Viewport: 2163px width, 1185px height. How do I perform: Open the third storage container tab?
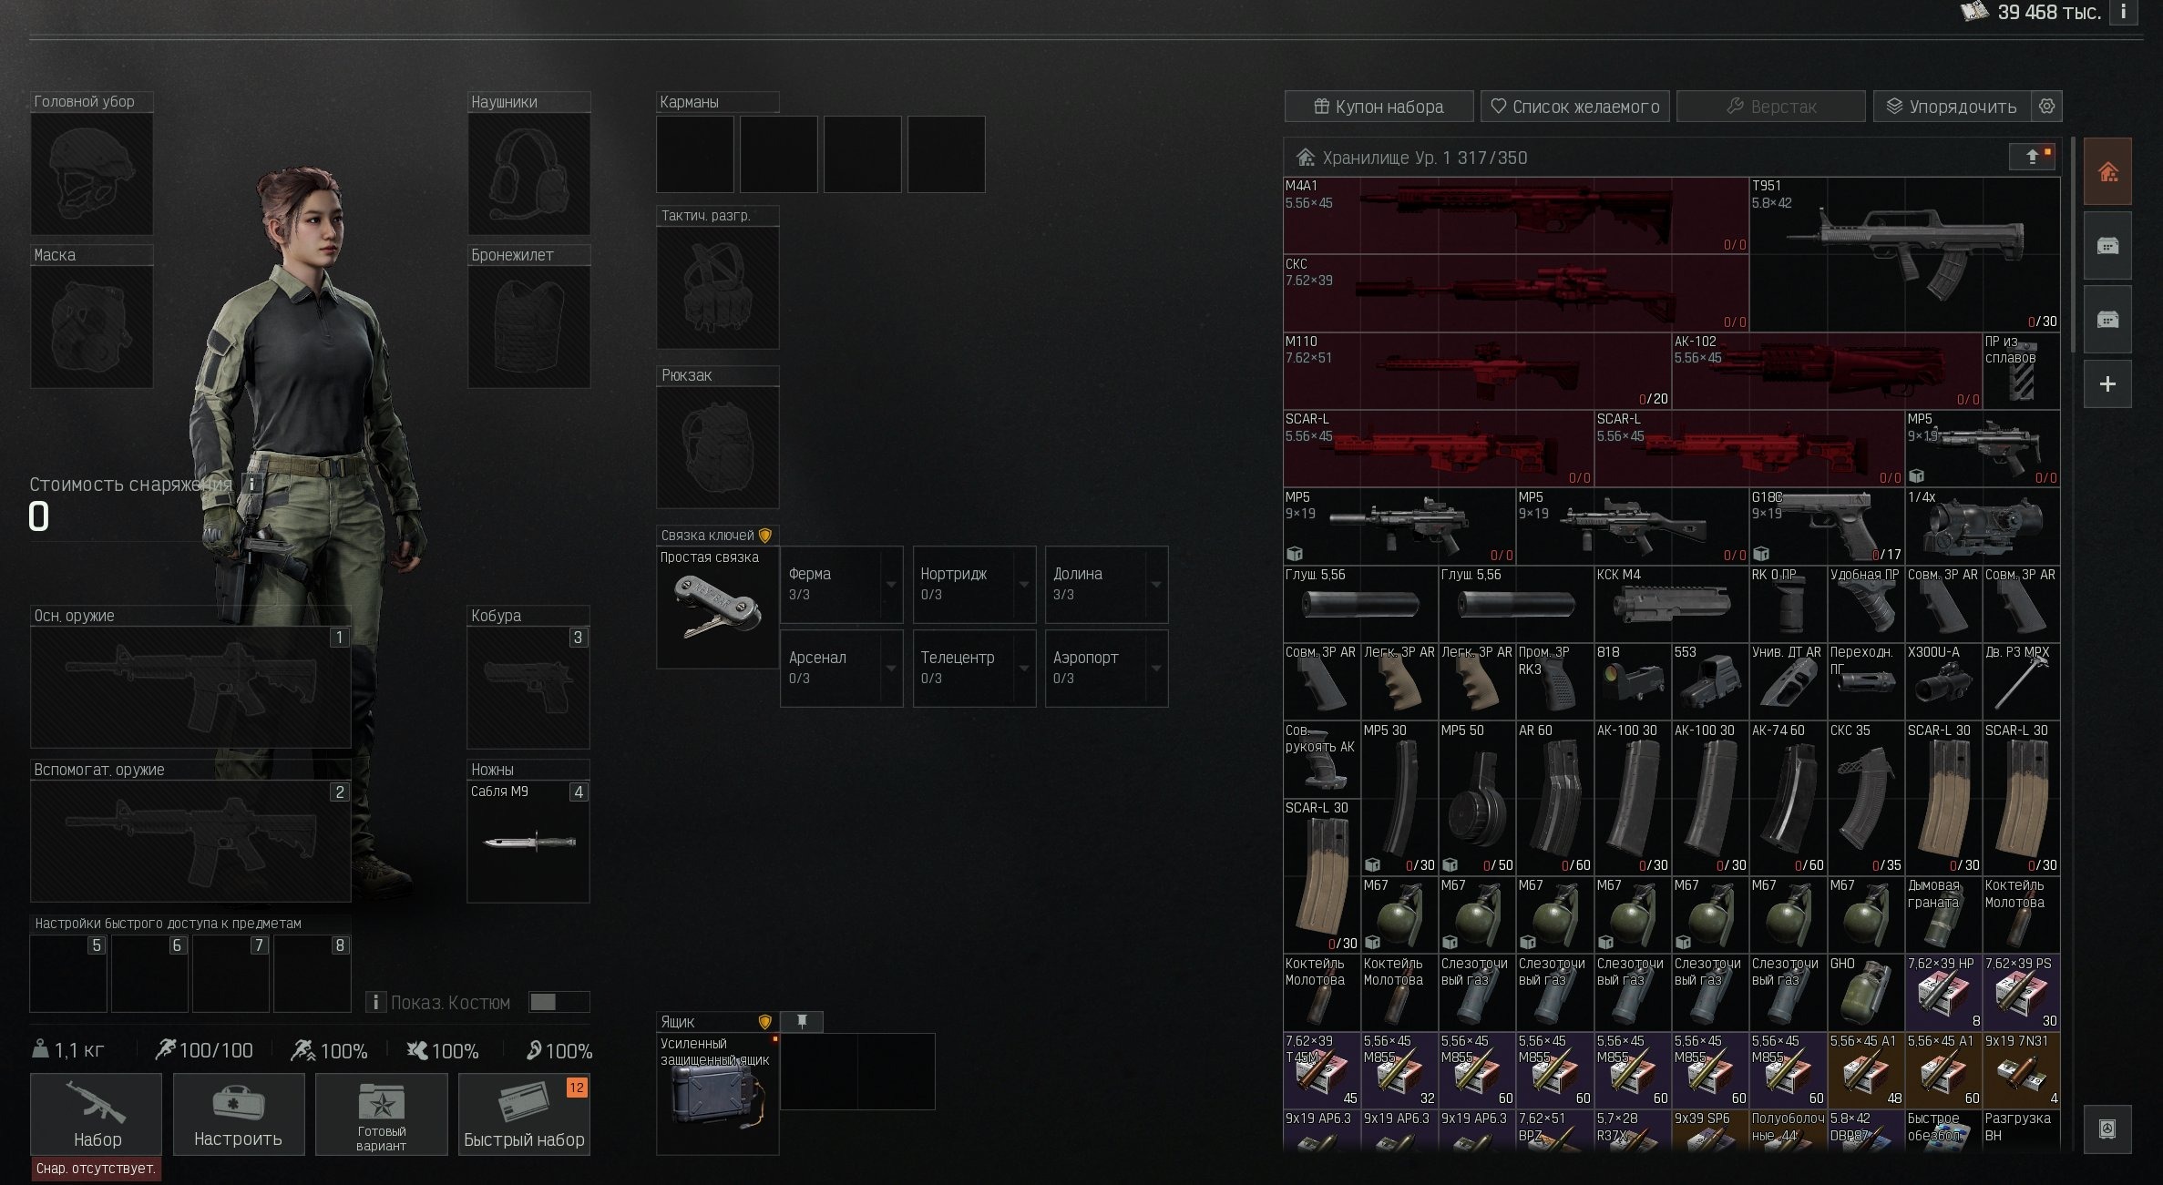[2107, 320]
